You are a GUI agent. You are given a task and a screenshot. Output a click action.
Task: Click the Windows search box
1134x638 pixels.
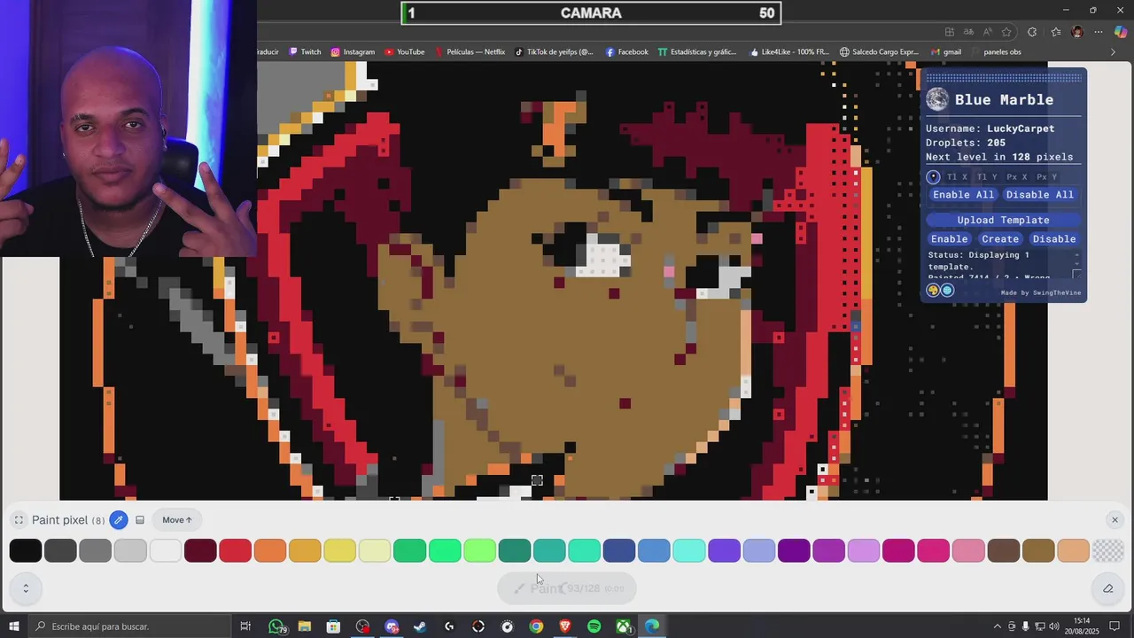129,626
